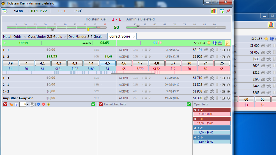The image size is (276, 155).
Task: Remove the Any Other Away Win row
Action: pyautogui.click(x=229, y=98)
